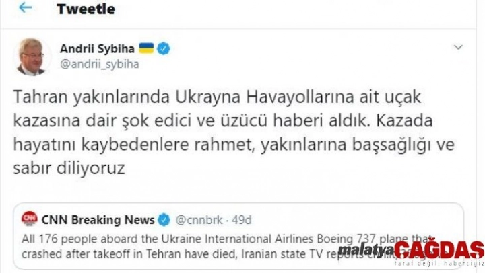
Task: Click the Tweetle page heading
Action: (x=86, y=9)
